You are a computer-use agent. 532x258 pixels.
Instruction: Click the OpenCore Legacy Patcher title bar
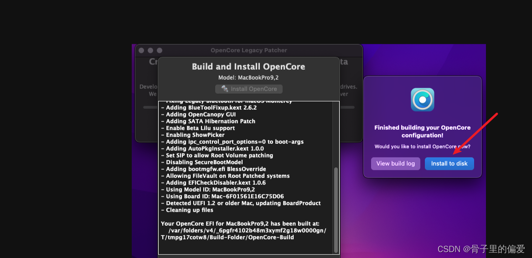pos(249,51)
